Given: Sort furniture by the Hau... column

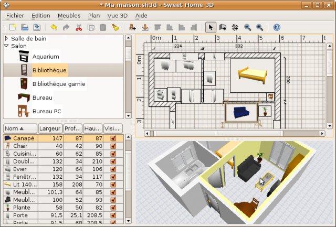Looking at the screenshot, I should point(93,128).
